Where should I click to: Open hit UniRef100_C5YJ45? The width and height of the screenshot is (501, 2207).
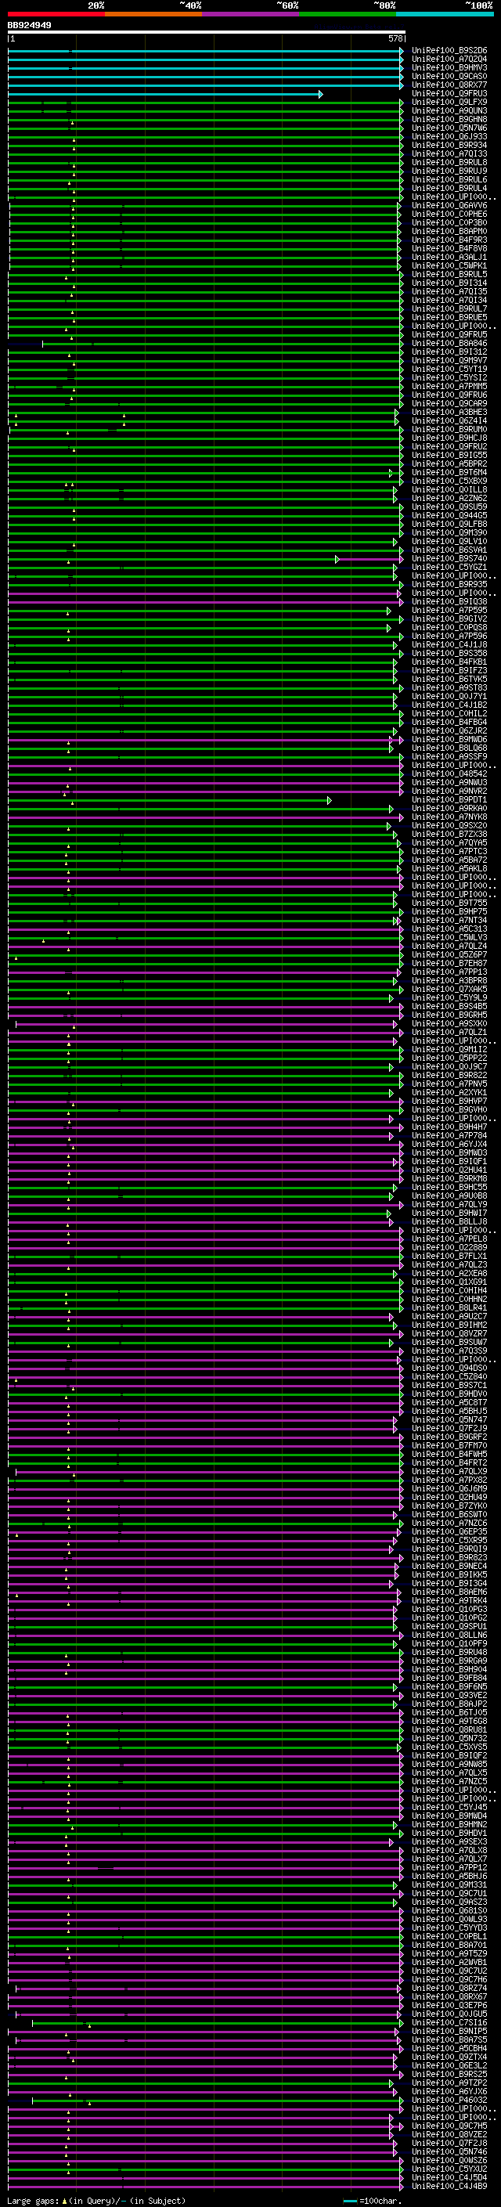click(x=449, y=1808)
